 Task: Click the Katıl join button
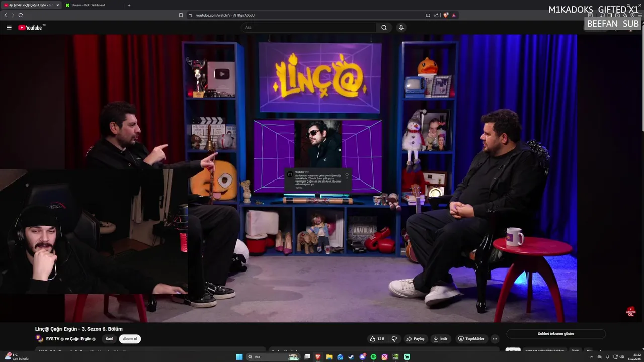tap(109, 339)
